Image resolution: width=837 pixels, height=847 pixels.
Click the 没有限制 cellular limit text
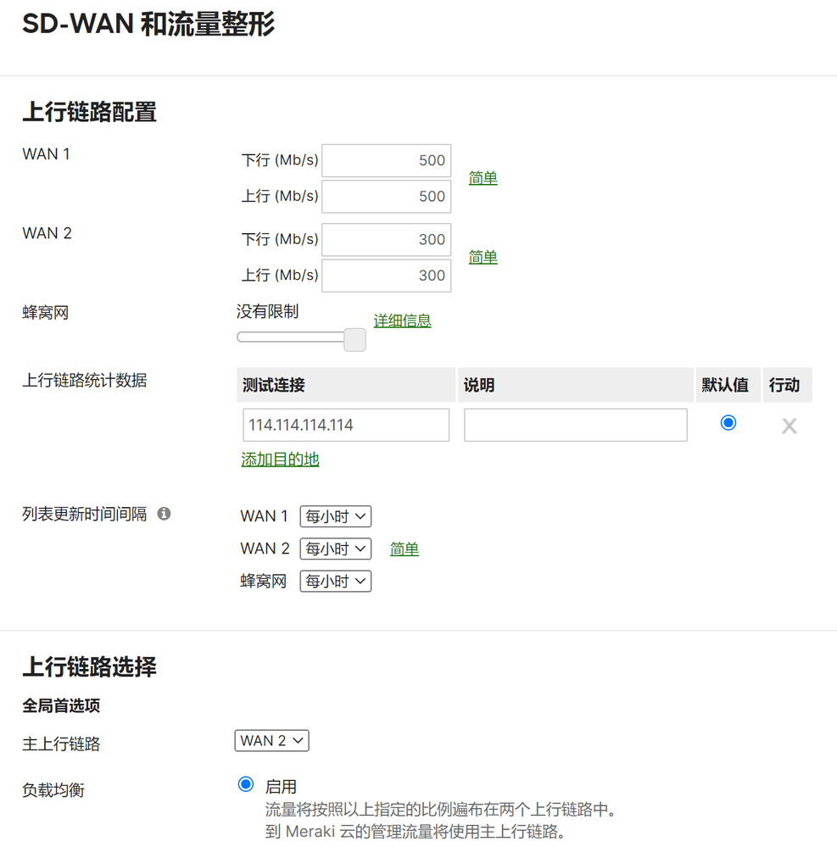click(267, 312)
